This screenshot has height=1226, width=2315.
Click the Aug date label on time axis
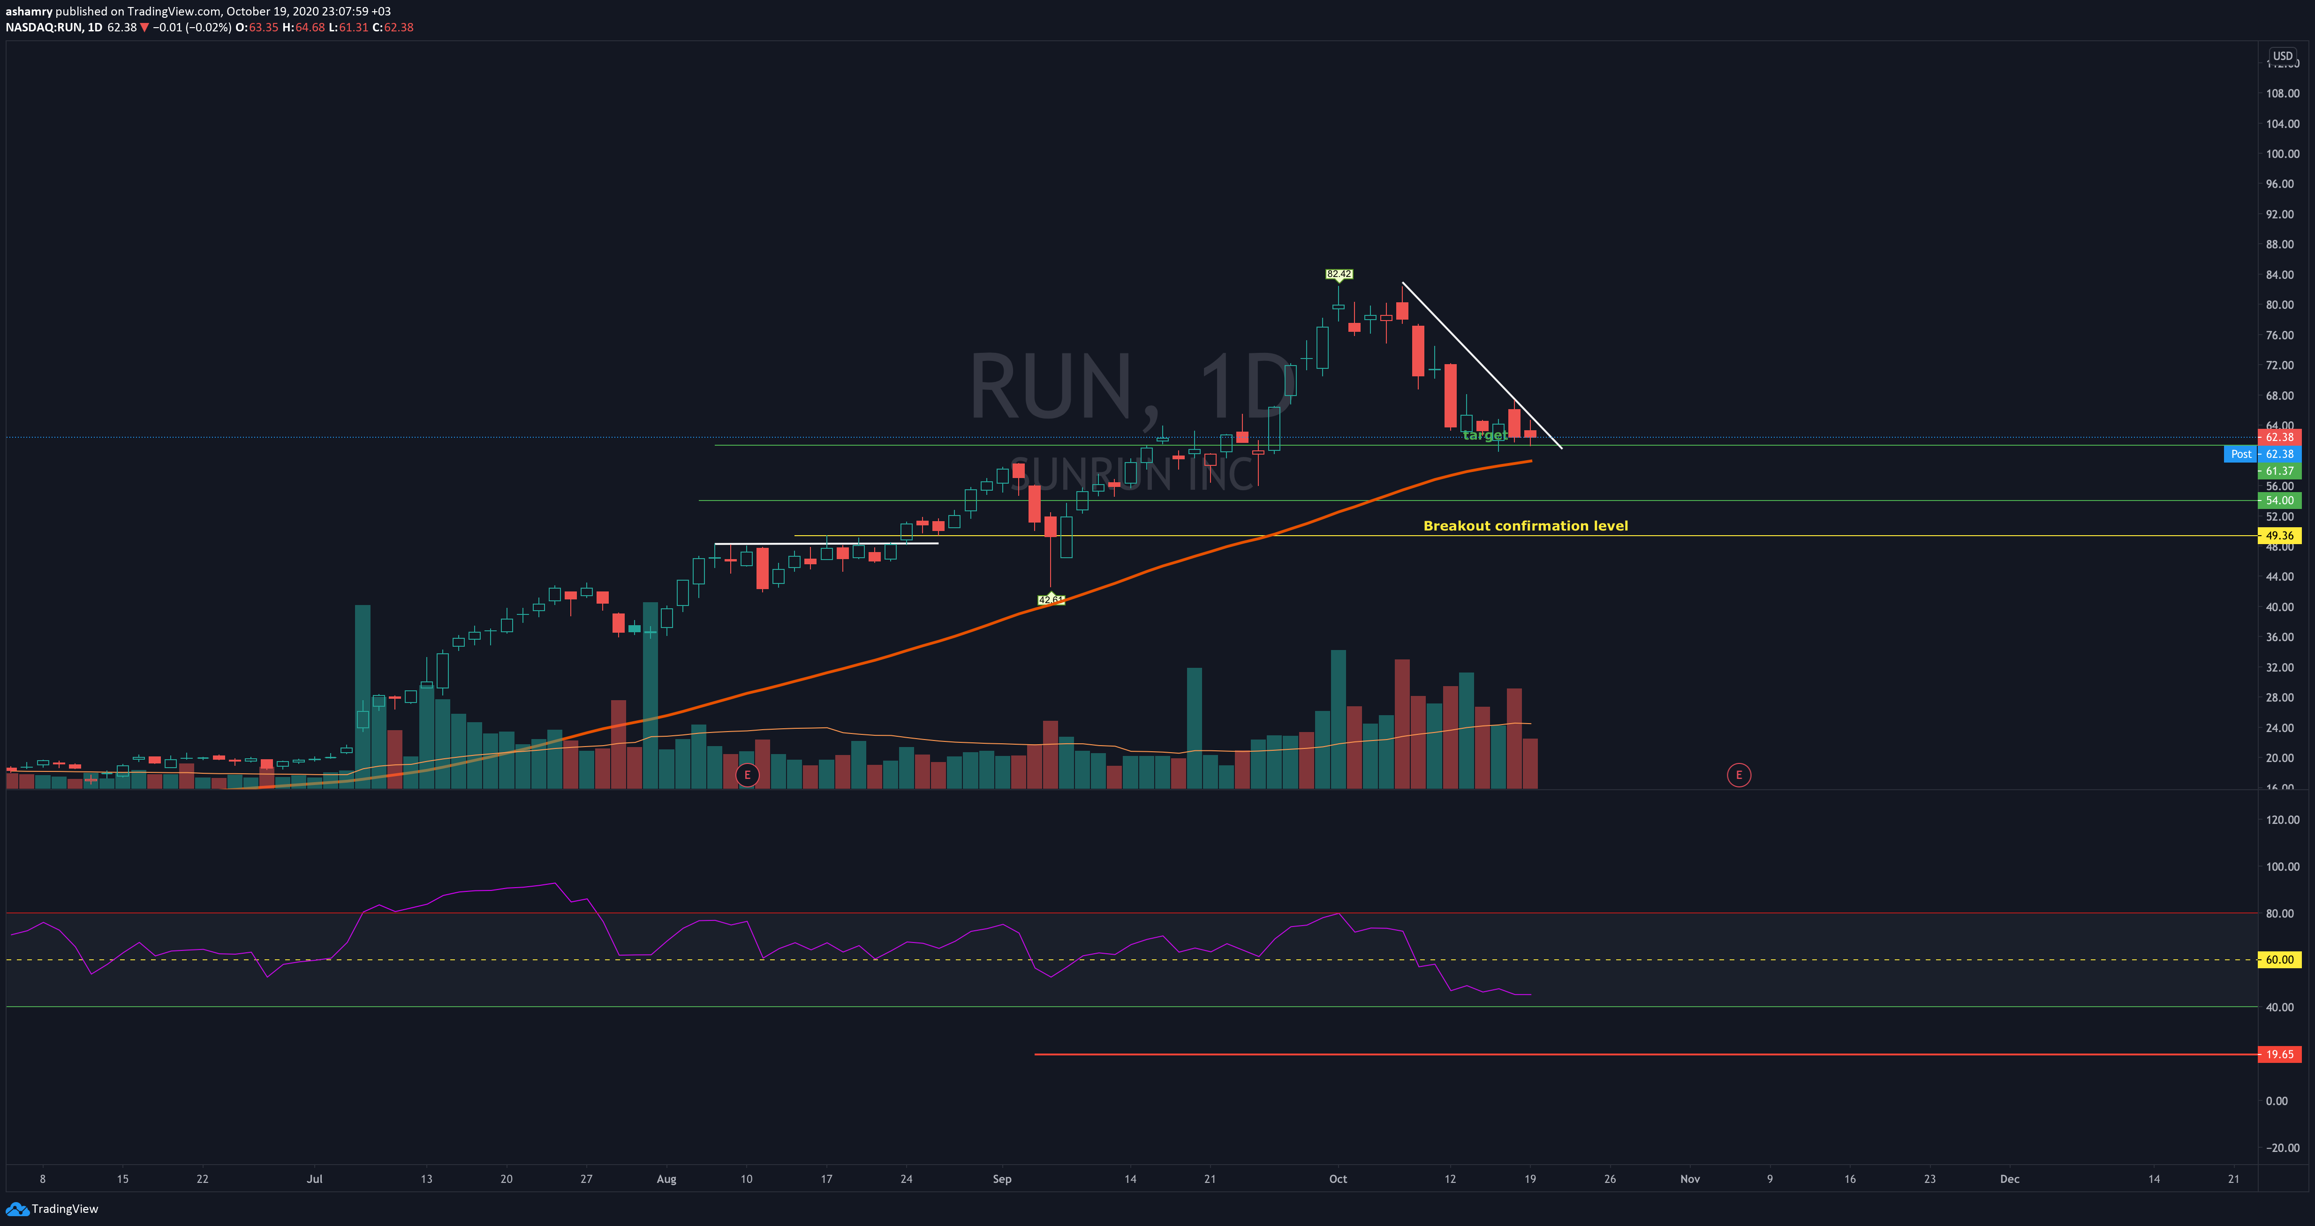(x=666, y=1179)
